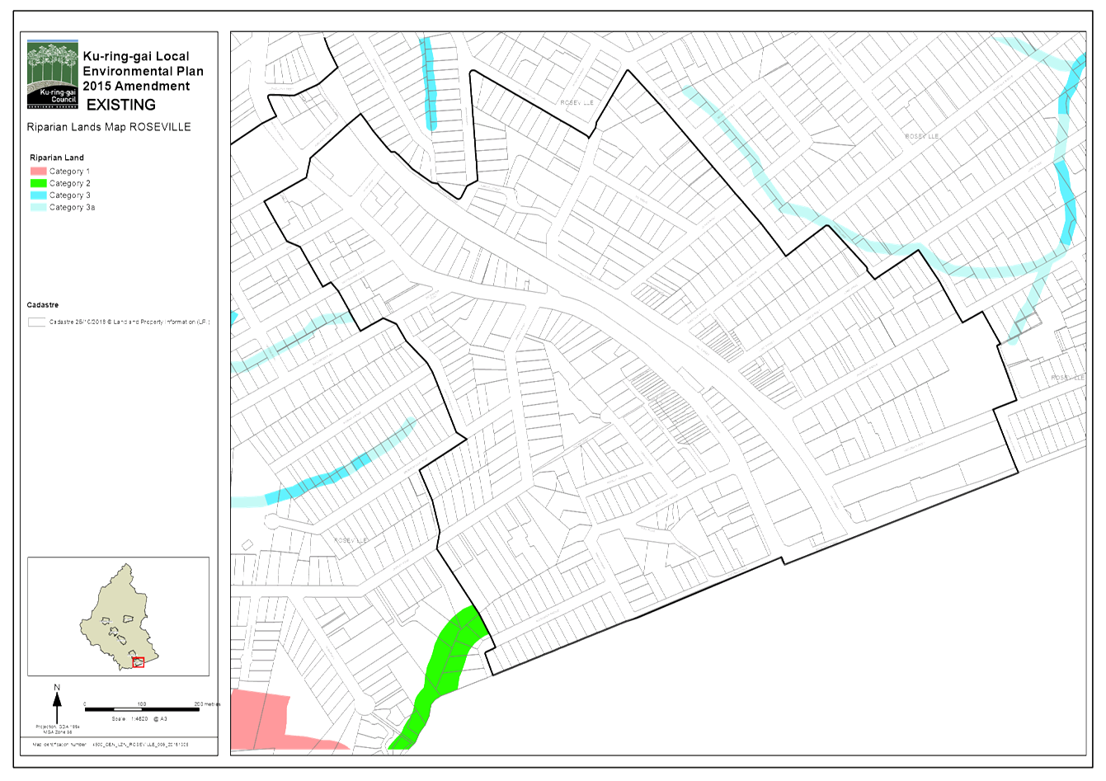Select the cyan Category 3 legend swatch
This screenshot has height=781, width=1106.
click(x=38, y=195)
